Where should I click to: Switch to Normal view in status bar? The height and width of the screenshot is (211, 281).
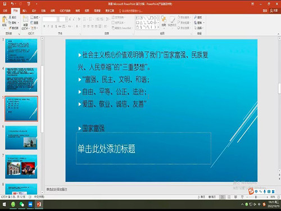[223, 197]
